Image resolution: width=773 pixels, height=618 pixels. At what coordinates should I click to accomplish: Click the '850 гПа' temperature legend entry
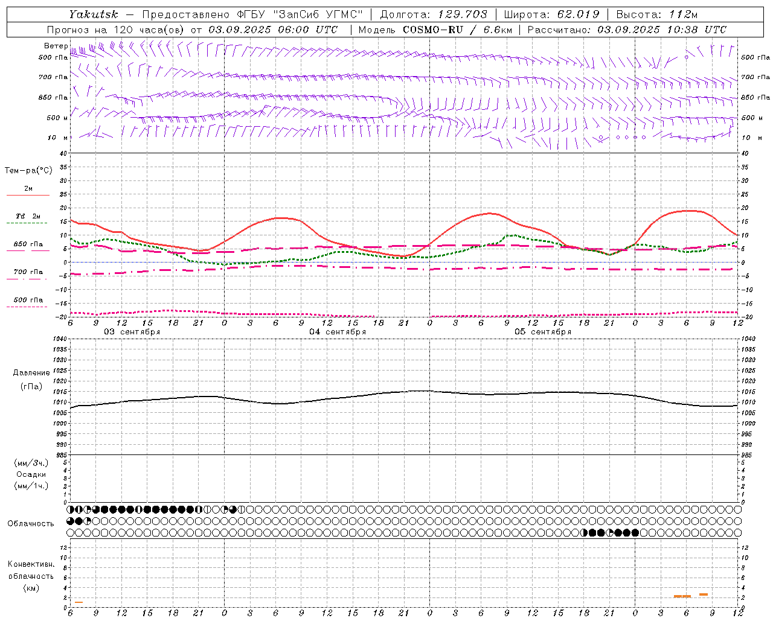[28, 244]
